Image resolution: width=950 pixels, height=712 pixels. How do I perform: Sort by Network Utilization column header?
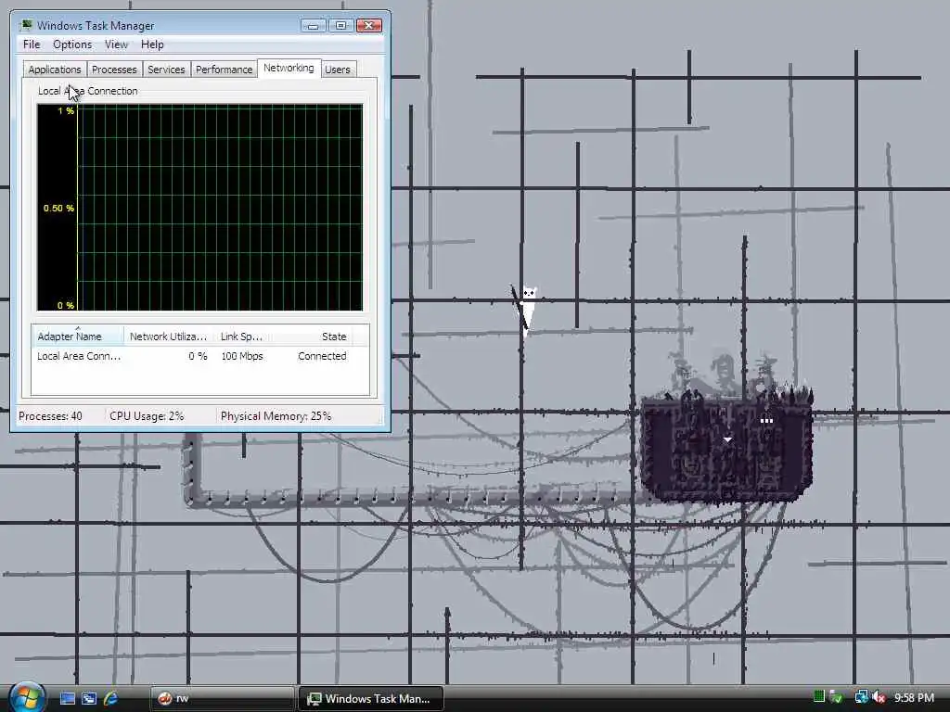pyautogui.click(x=169, y=336)
